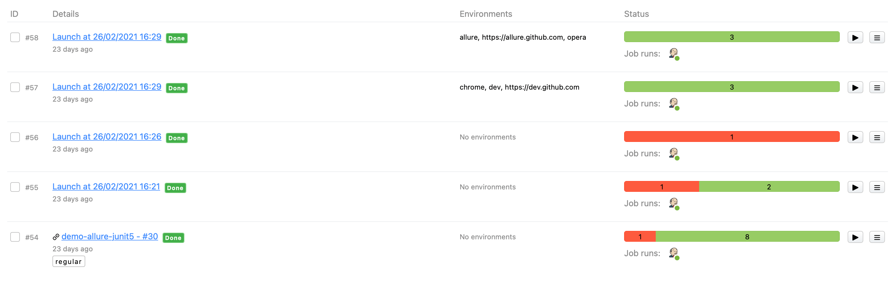Click the regular tag on launch #54
Screen dimensions: 894x282
coord(69,262)
